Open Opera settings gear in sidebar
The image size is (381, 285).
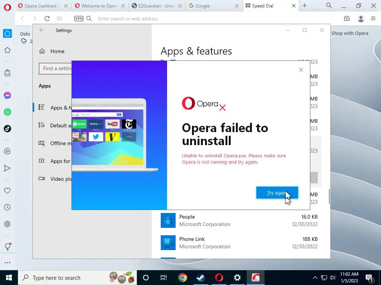(7, 224)
